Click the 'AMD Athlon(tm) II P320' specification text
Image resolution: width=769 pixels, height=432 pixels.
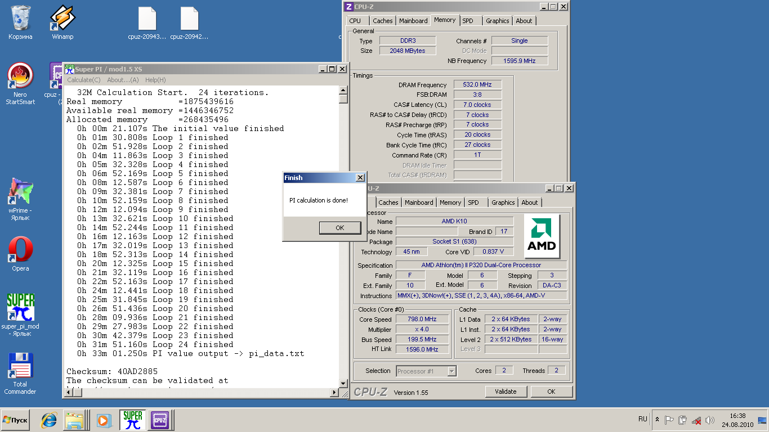click(x=481, y=265)
